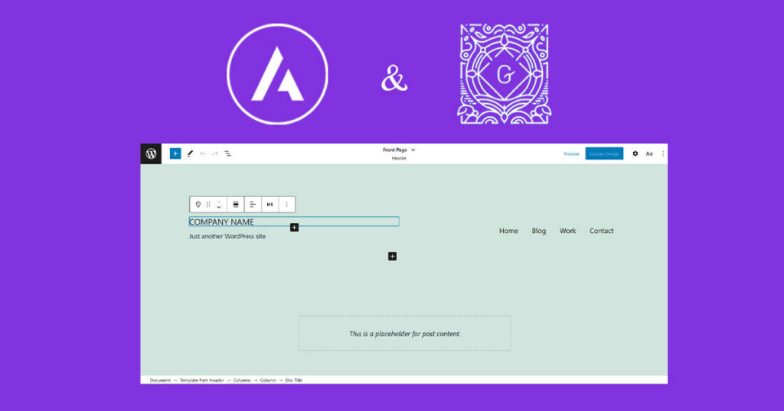Click the move up/down block arrows
The width and height of the screenshot is (784, 411).
(x=219, y=205)
